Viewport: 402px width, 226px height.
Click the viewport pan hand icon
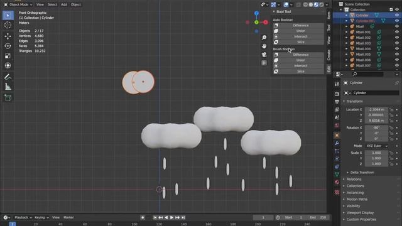[264, 46]
